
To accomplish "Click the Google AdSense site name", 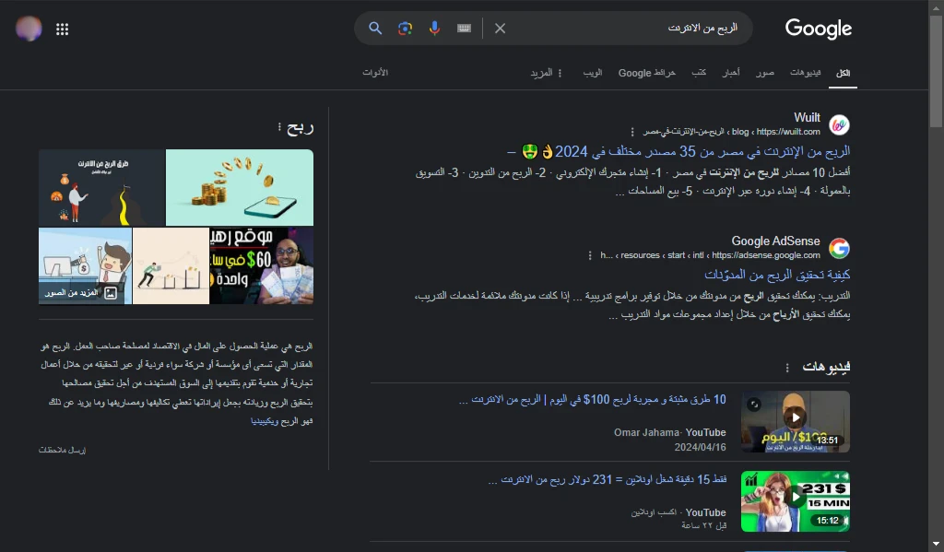I will (x=775, y=241).
